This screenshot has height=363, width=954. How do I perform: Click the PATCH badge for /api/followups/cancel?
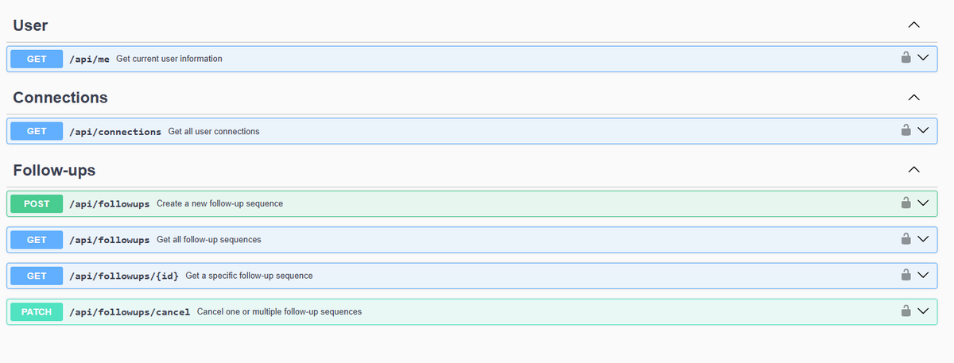pos(37,312)
